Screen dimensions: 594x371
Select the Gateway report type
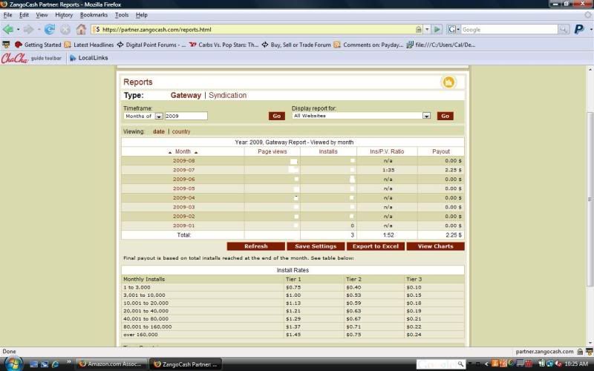pyautogui.click(x=186, y=96)
